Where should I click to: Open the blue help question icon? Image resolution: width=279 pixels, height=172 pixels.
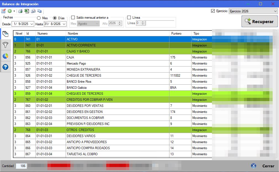(x=5, y=67)
